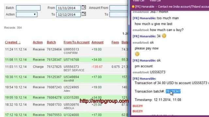This screenshot has width=209, height=117.
Task: Sort by Action column header
Action: pos(38,42)
